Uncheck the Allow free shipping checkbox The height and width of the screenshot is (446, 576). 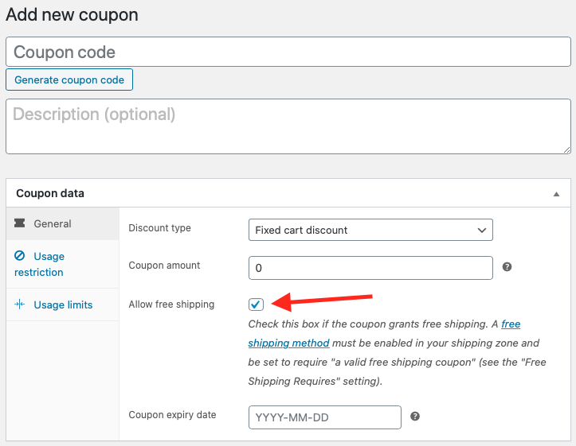tap(256, 304)
